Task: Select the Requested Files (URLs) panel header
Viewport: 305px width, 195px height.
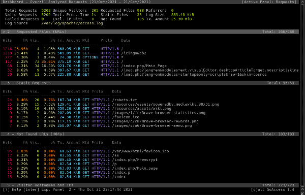Action: pos(149,31)
